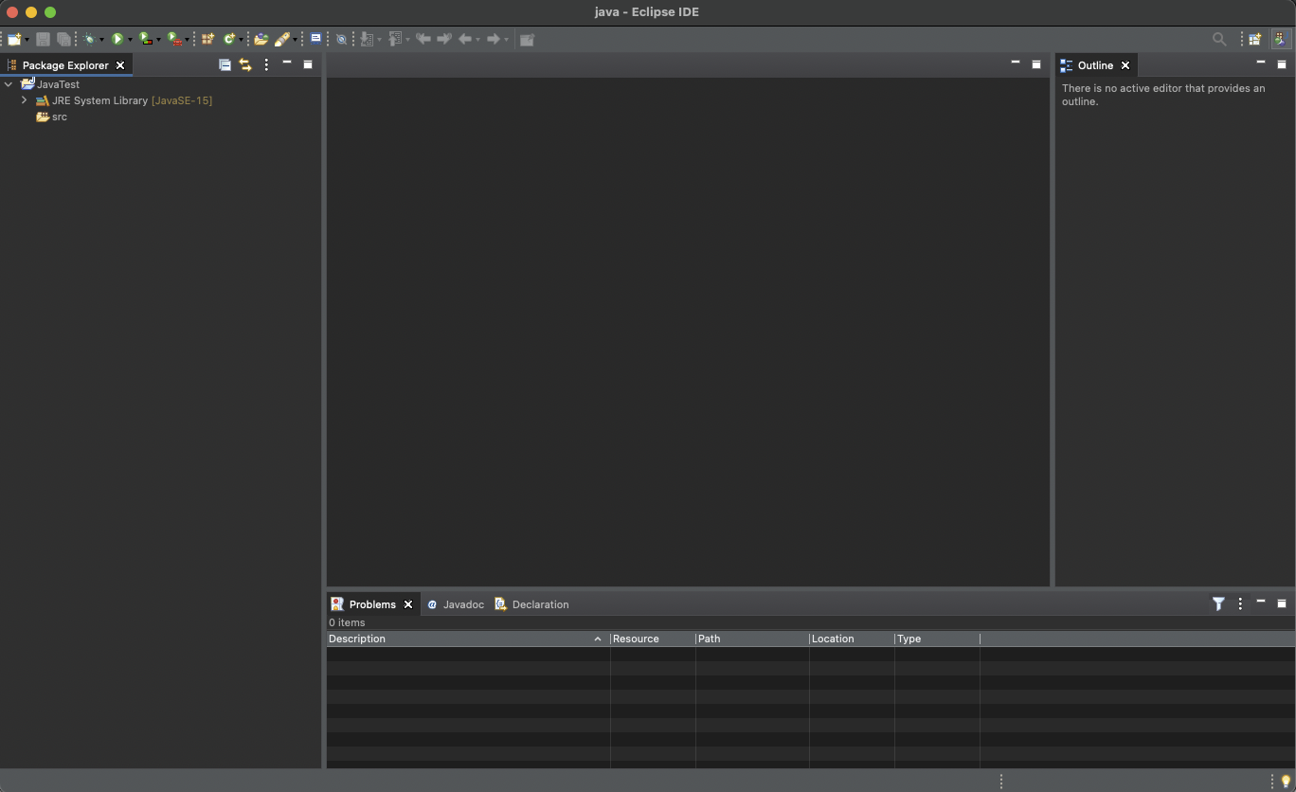Viewport: 1296px width, 792px height.
Task: Open Search dropdown arrow
Action: point(295,40)
